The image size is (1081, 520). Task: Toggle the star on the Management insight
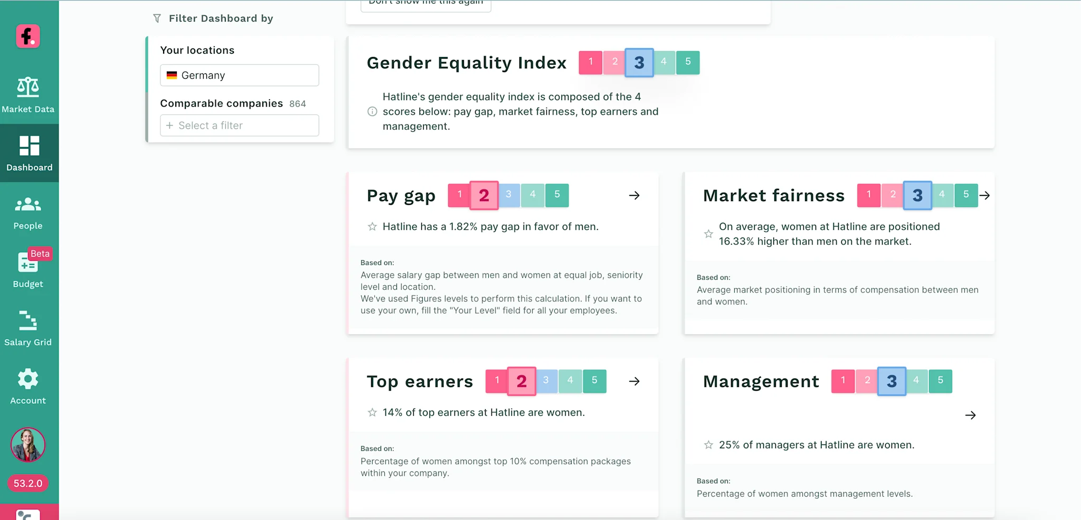point(708,445)
